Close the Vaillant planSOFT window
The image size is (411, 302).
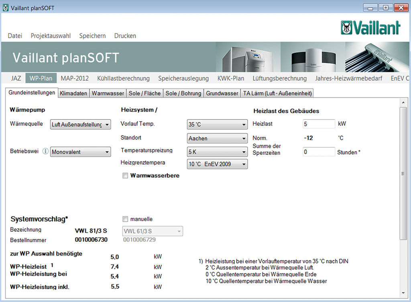[x=401, y=8]
